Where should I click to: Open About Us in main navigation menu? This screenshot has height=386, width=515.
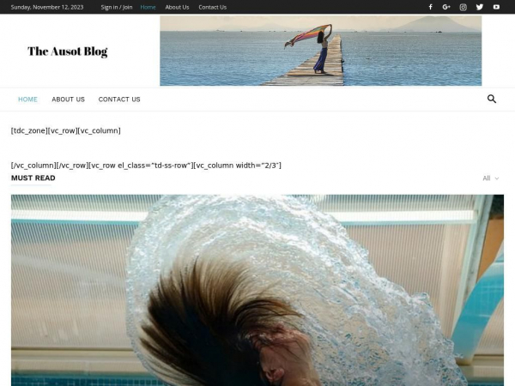coord(68,100)
